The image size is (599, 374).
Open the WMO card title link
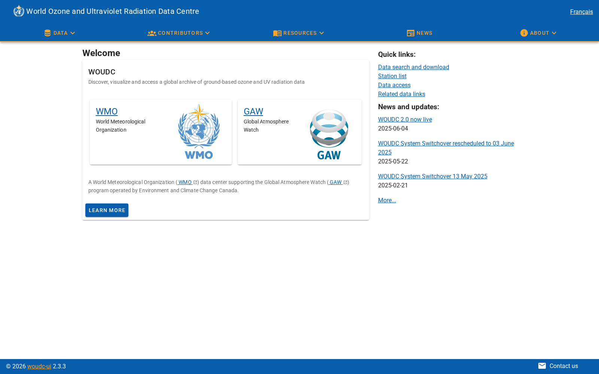click(x=107, y=111)
